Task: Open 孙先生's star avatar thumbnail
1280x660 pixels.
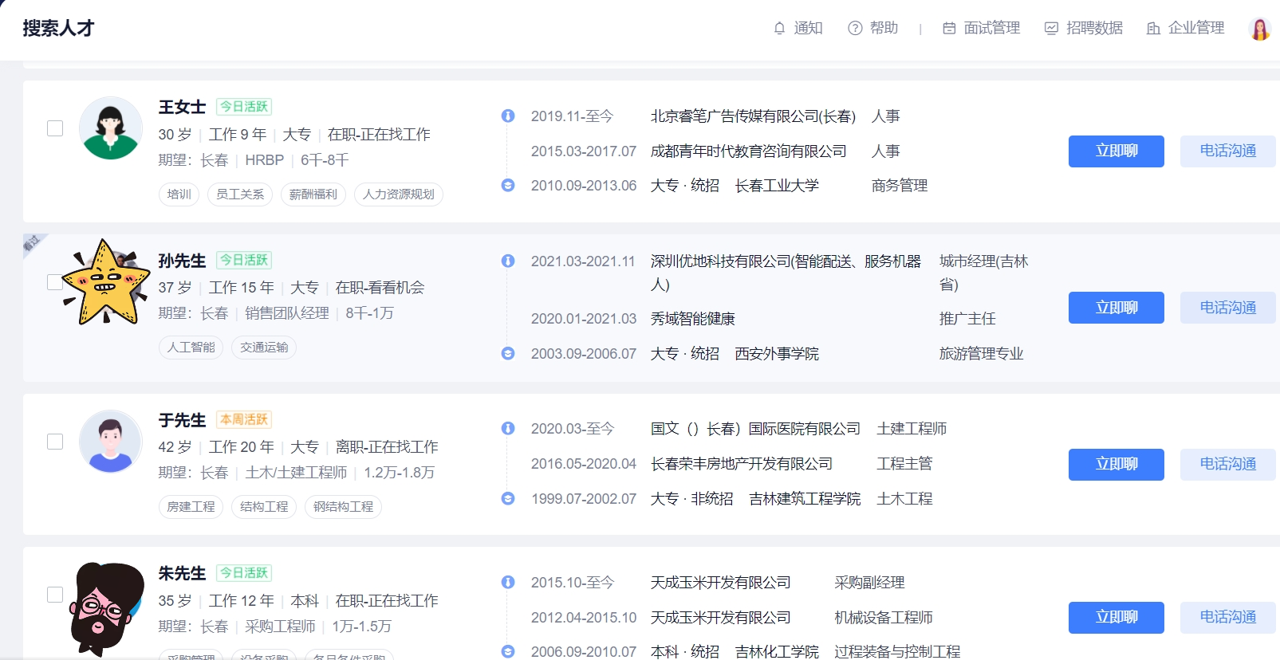Action: (107, 283)
